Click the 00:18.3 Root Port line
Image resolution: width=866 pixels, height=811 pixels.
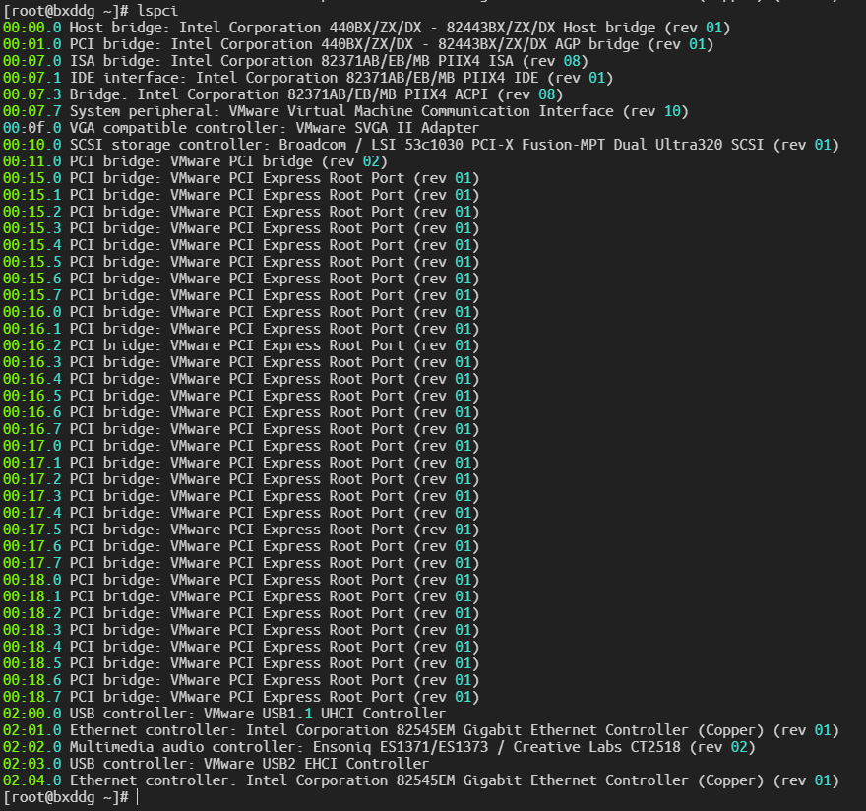coord(241,629)
